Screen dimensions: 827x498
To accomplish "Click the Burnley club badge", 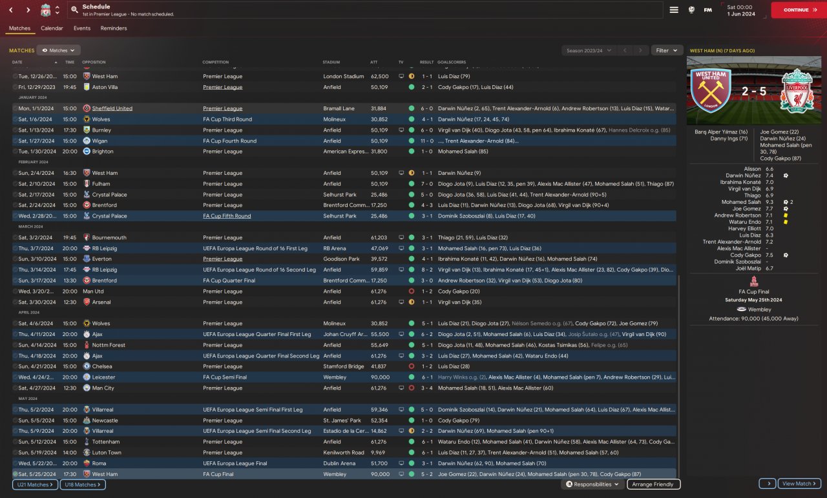I will point(87,130).
